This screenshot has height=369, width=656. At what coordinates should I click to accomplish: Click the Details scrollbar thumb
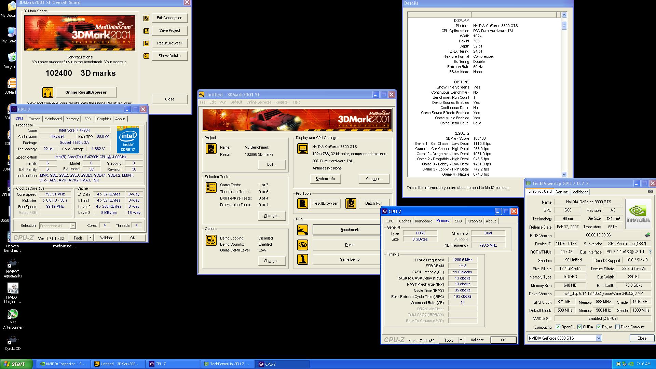click(564, 25)
